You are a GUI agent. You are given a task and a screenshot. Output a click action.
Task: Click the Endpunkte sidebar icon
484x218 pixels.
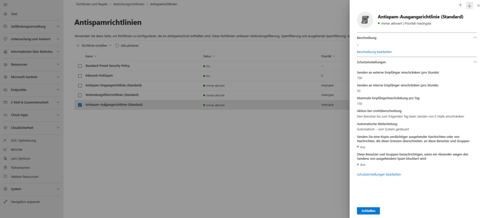tap(5, 89)
